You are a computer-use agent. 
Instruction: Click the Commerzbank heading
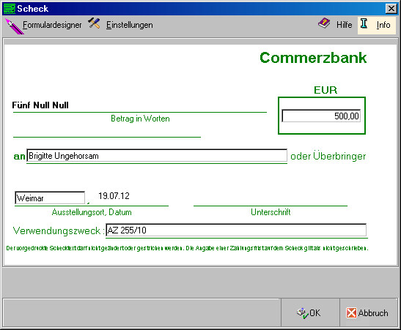coord(313,58)
